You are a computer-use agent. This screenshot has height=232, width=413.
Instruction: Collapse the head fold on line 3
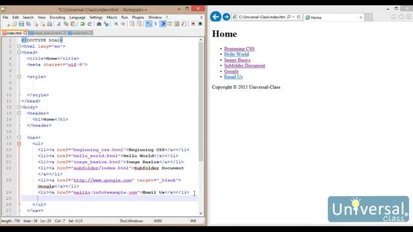pyautogui.click(x=19, y=52)
